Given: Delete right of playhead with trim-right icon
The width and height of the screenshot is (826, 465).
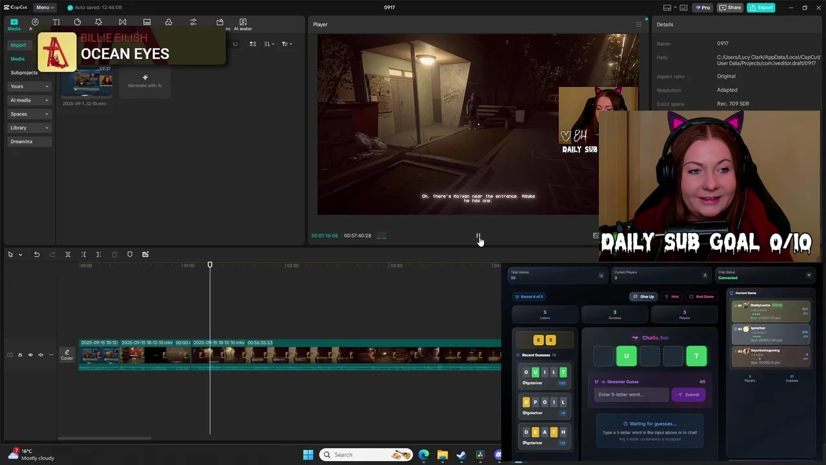Looking at the screenshot, I should (x=99, y=254).
